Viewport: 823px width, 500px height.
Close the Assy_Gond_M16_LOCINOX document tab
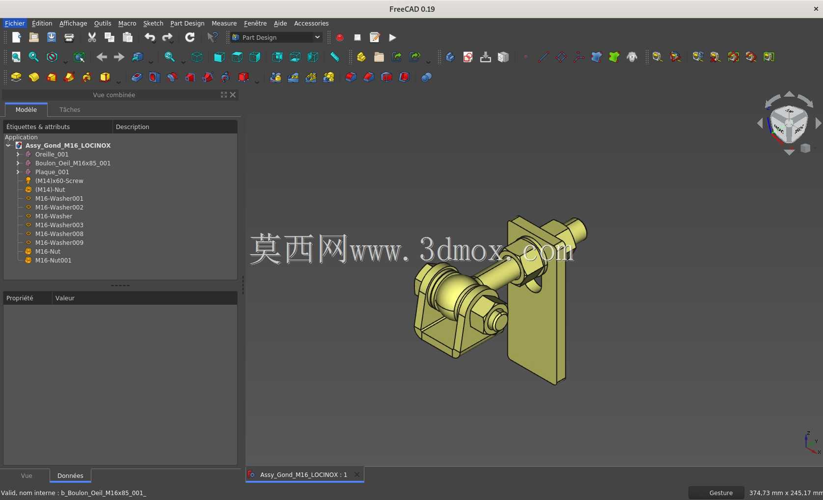point(357,474)
